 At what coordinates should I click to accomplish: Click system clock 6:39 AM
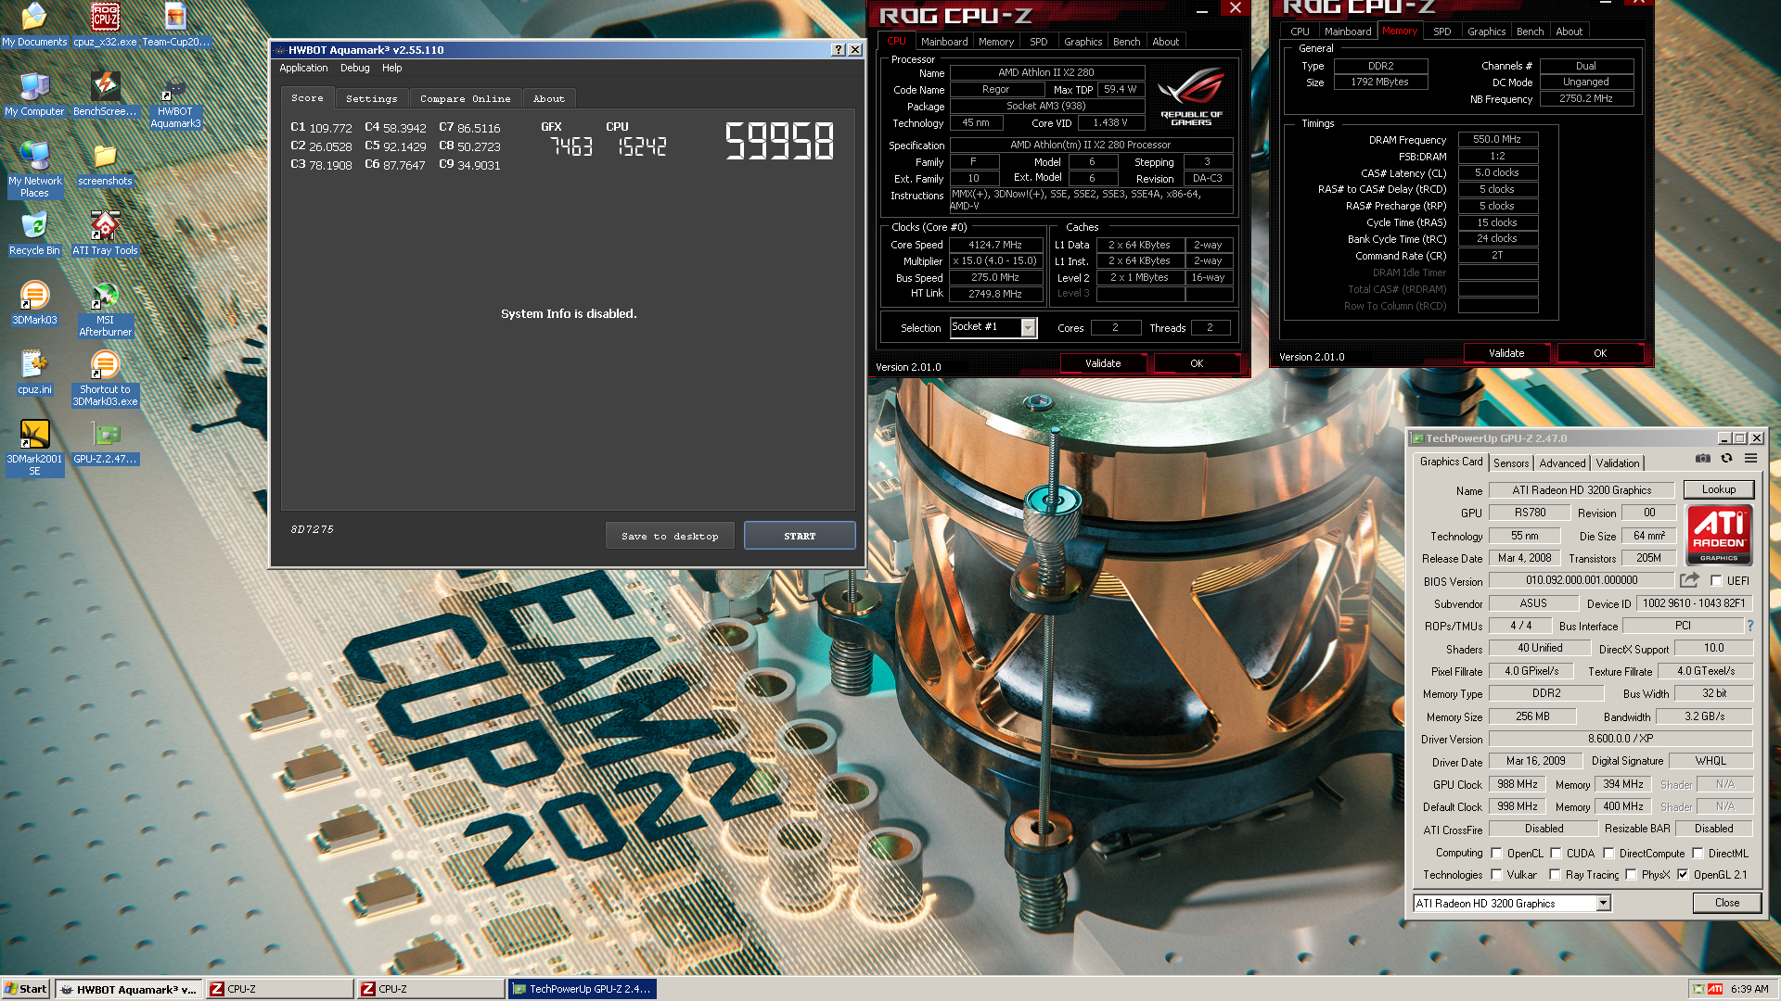[1749, 989]
